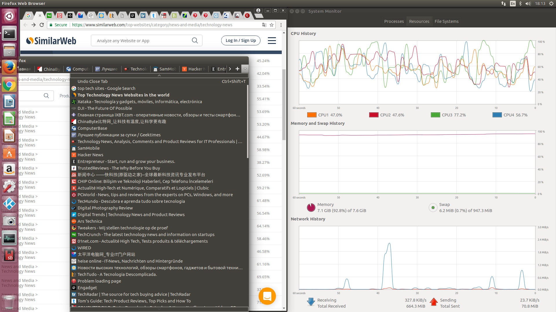
Task: Click the Chrome address bar URL
Action: click(x=152, y=25)
